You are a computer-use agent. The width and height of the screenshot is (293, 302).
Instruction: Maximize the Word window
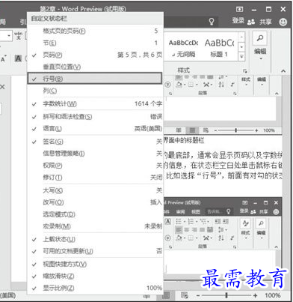tap(268, 9)
